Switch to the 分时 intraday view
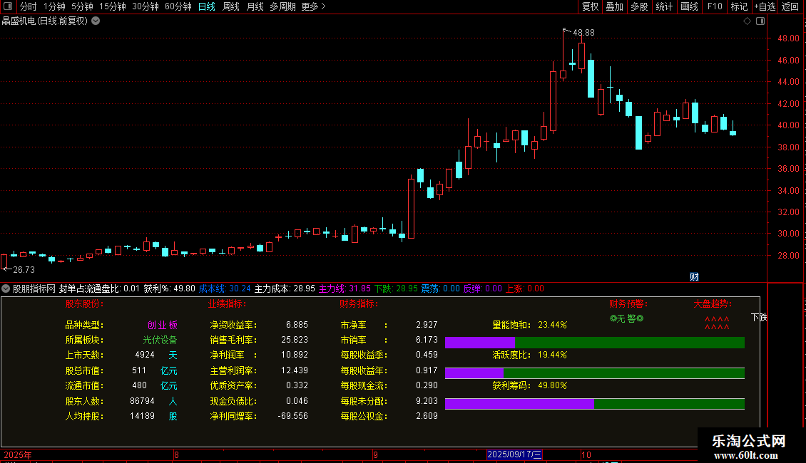Viewport: 806px width, 463px height. [29, 6]
